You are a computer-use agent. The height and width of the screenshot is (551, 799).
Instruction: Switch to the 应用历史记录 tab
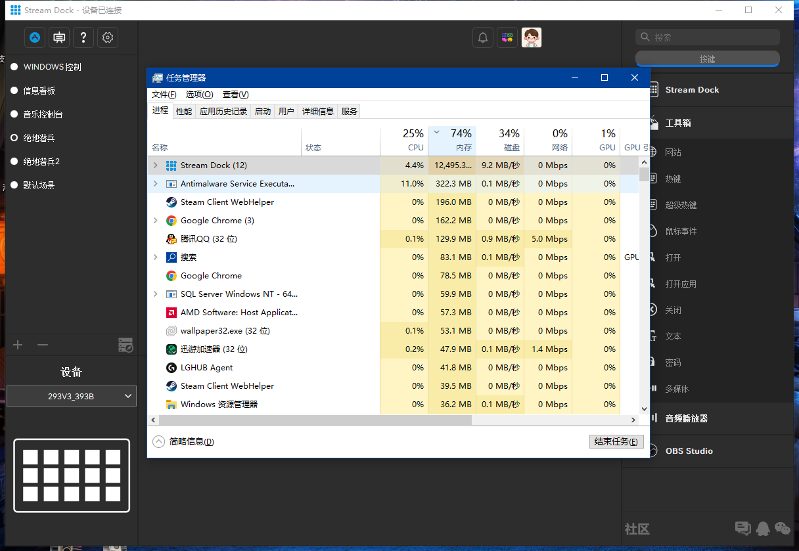(223, 112)
